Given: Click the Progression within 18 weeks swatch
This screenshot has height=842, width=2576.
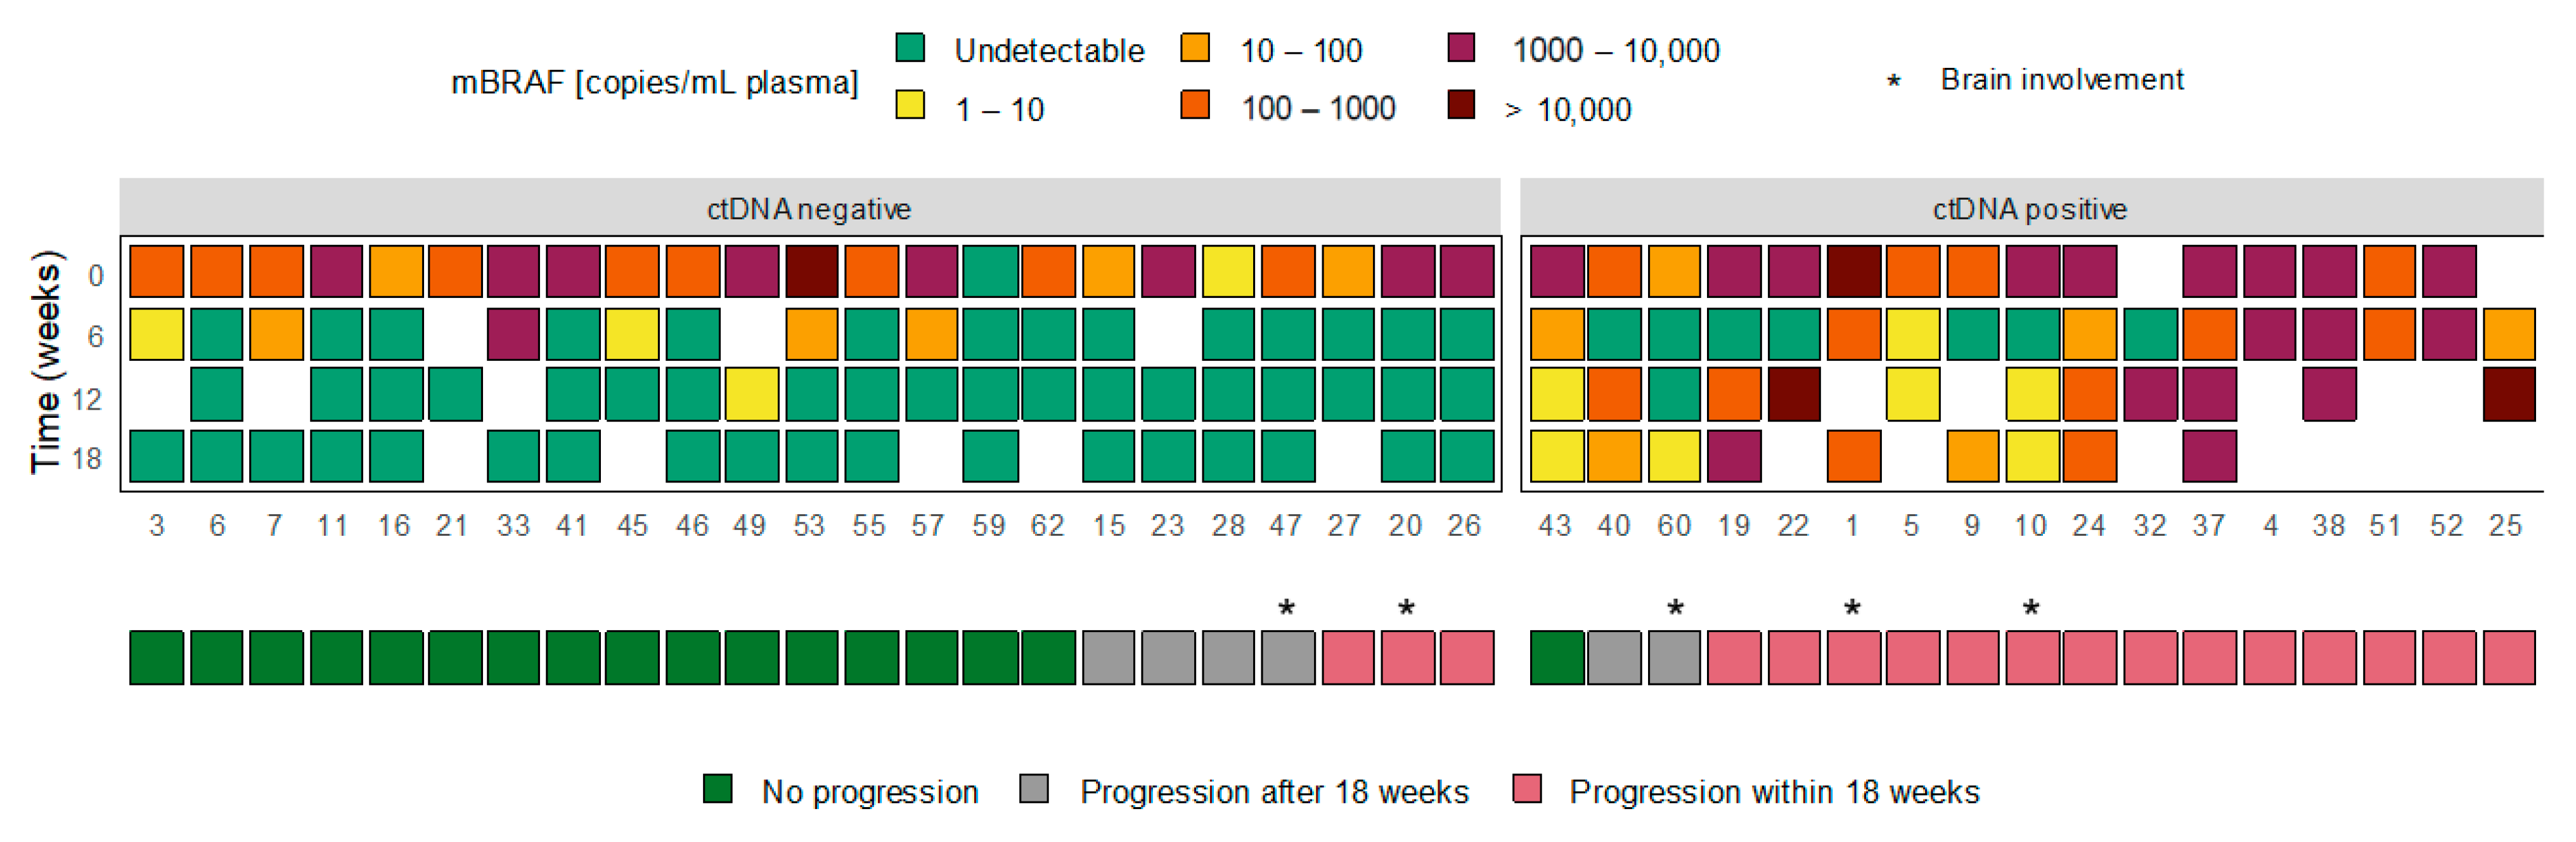Looking at the screenshot, I should [x=1527, y=789].
